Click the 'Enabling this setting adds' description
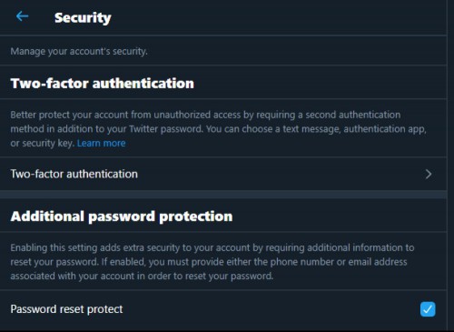 tap(212, 262)
